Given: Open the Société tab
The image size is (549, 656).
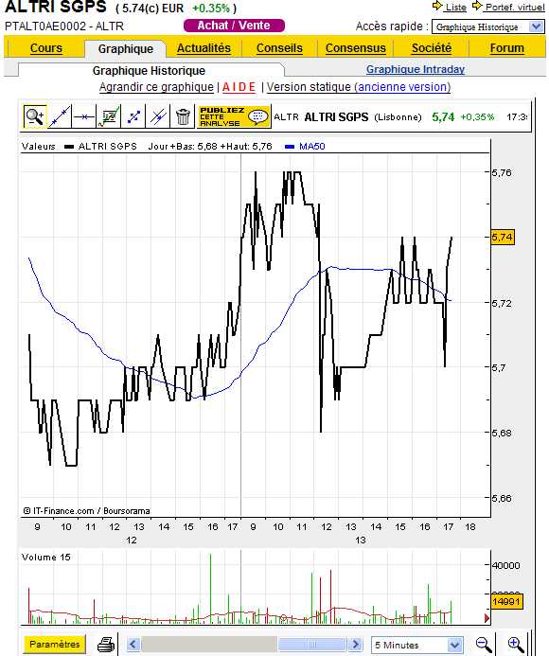Looking at the screenshot, I should click(x=432, y=48).
